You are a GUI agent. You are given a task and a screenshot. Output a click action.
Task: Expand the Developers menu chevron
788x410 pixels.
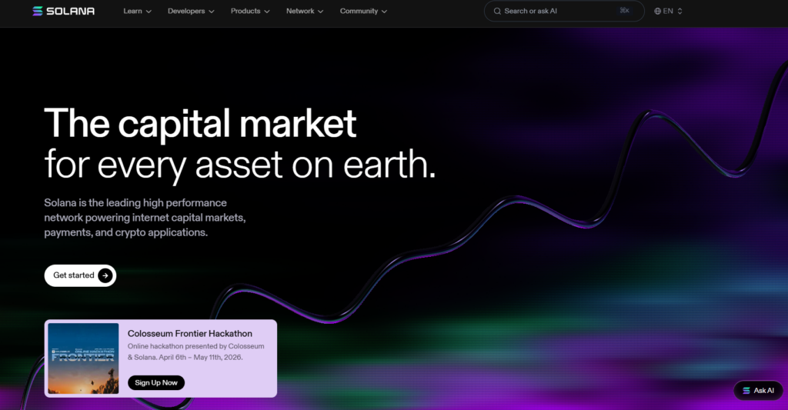click(212, 12)
